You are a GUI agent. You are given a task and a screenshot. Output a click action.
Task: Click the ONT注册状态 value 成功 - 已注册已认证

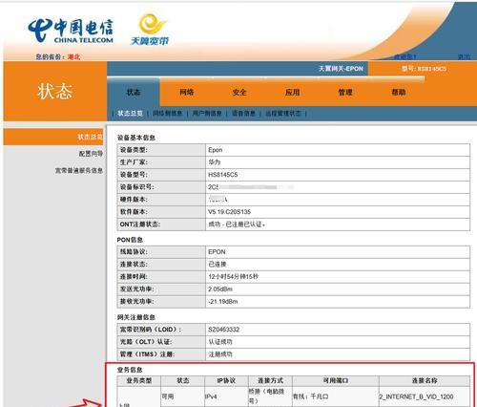pyautogui.click(x=237, y=225)
